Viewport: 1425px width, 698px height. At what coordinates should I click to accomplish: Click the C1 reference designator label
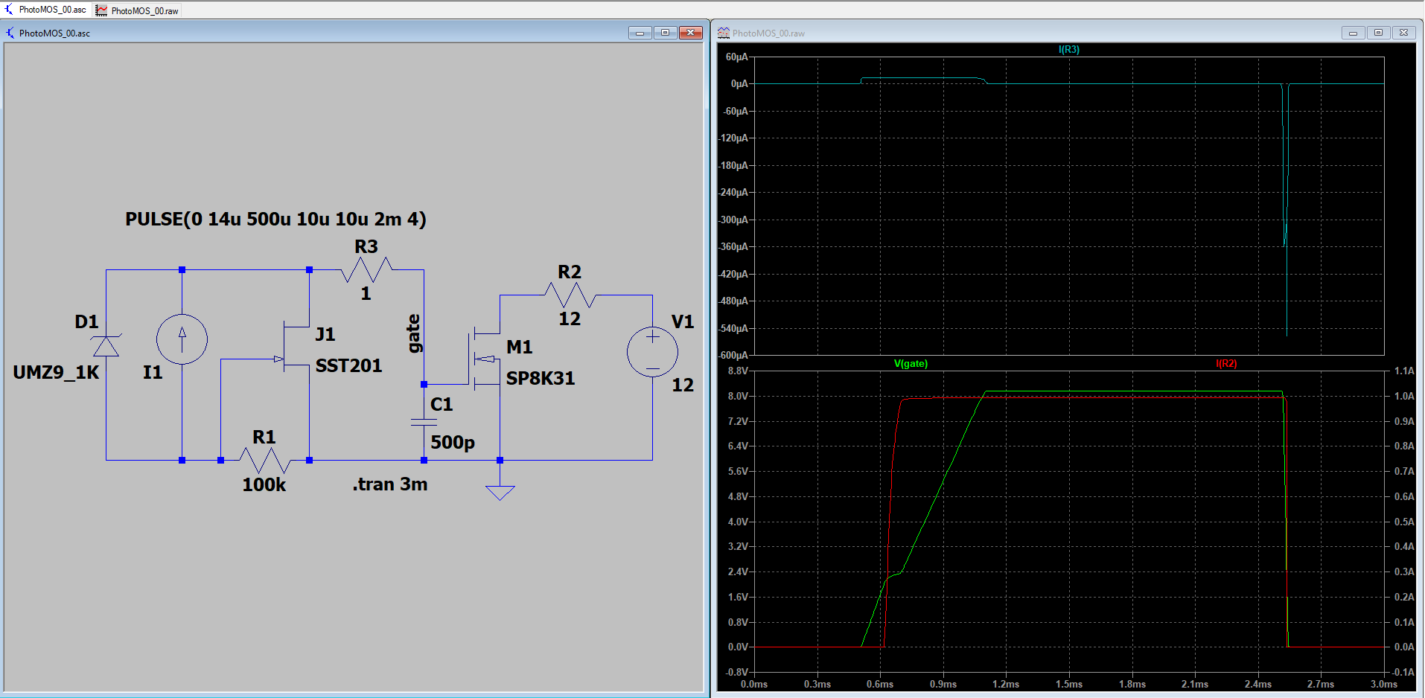(x=441, y=404)
